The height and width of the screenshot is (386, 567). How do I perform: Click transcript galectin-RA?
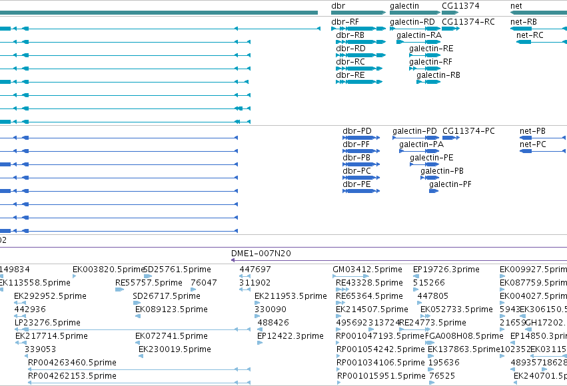tap(419, 35)
